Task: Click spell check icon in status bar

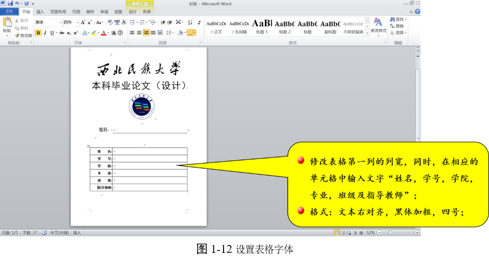Action: click(44, 233)
